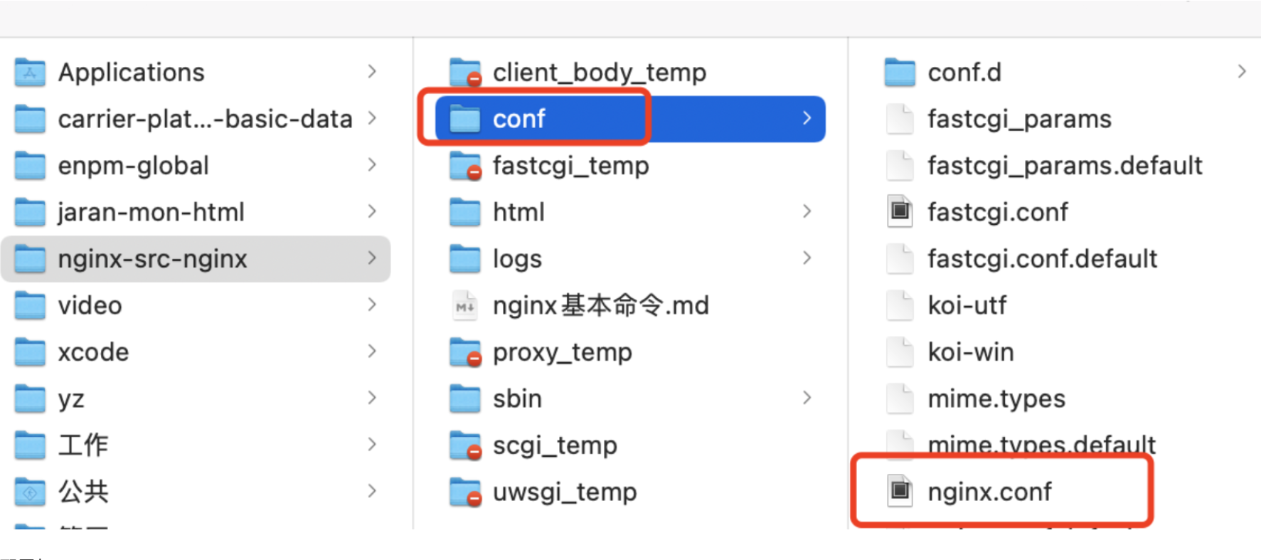Screen dimensions: 1261x560
Task: Click the Applications folder icon
Action: click(x=30, y=73)
